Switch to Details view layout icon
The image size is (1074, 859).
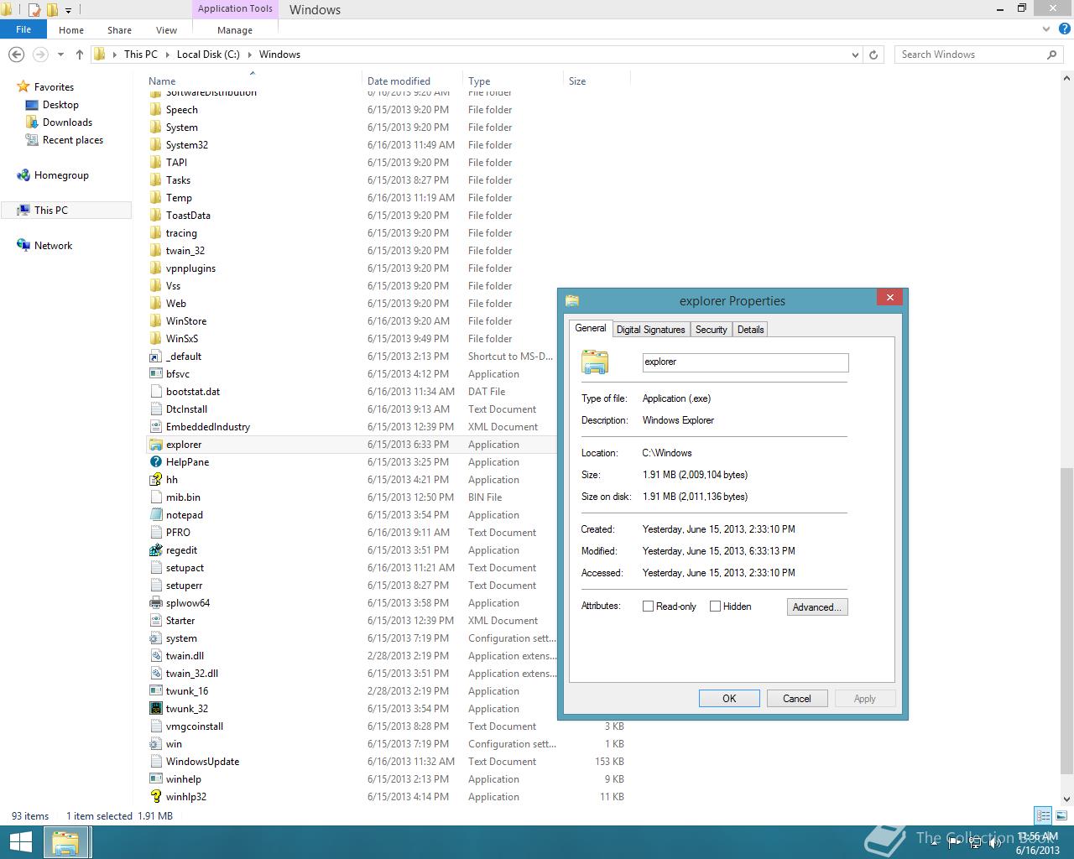pyautogui.click(x=1043, y=815)
